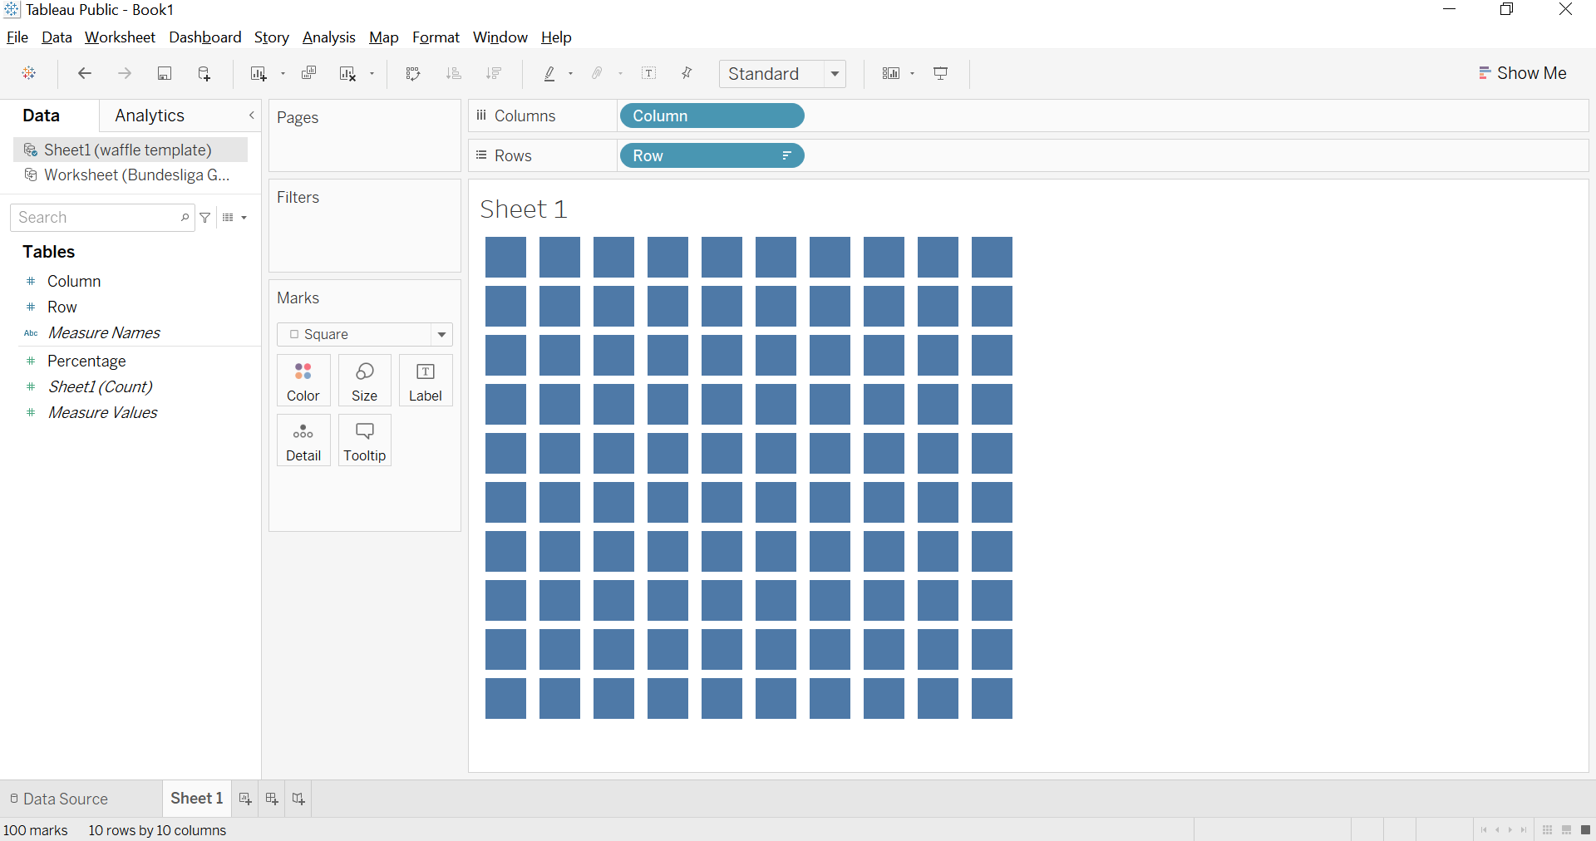Swap rows and columns
Screen dimensions: 1596x841
pos(413,73)
